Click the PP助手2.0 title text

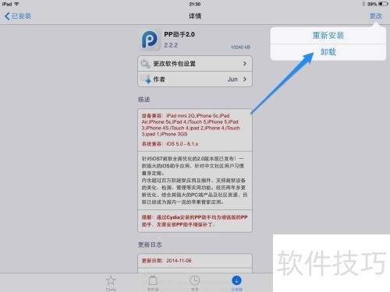click(x=179, y=34)
